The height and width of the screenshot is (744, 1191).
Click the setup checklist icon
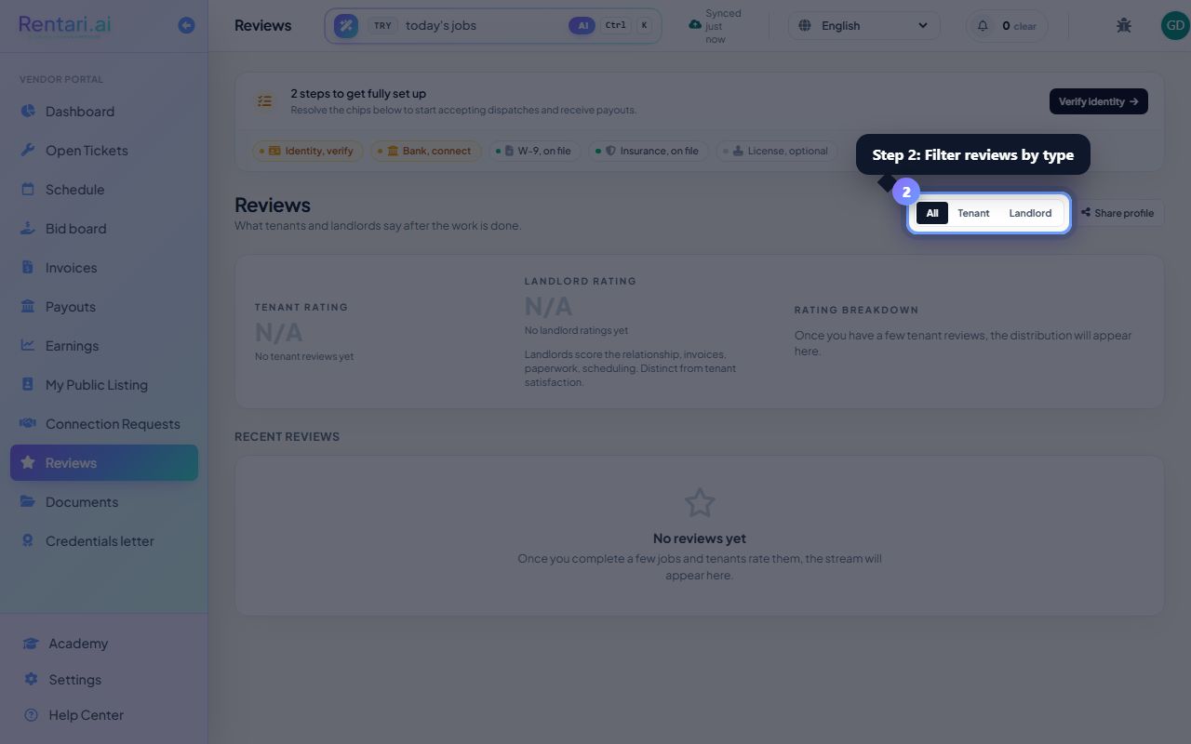tap(265, 101)
